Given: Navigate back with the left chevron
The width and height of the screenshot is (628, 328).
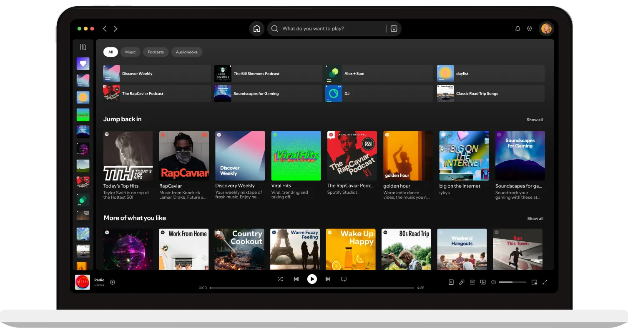Looking at the screenshot, I should (x=105, y=28).
